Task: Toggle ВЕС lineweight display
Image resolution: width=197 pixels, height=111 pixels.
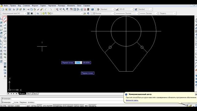Action: (x=86, y=106)
